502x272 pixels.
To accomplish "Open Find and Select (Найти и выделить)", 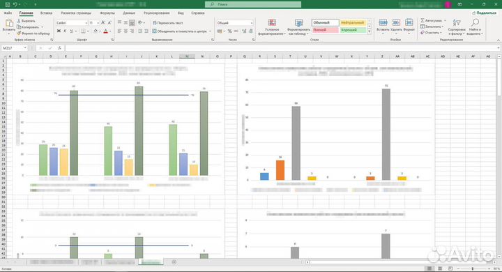I will (x=475, y=27).
